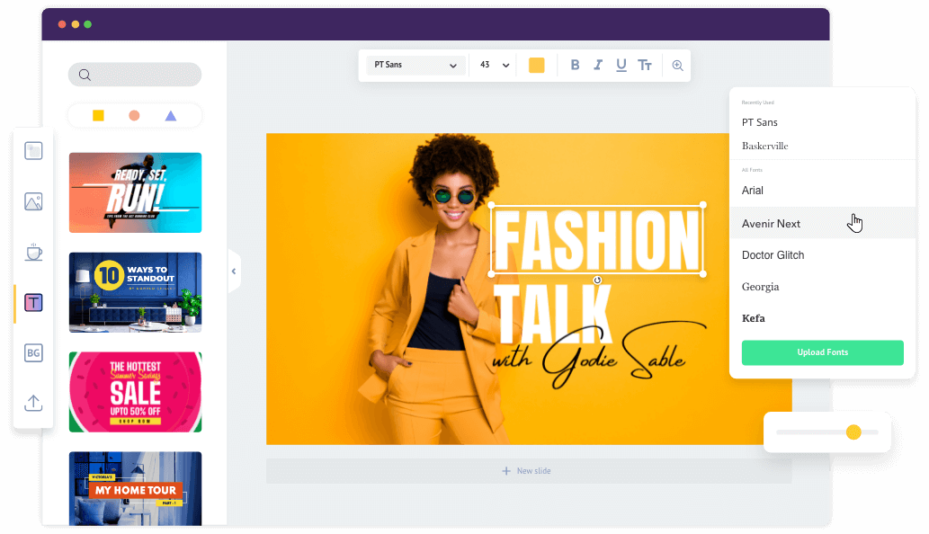Toggle bold formatting on the text
Screen dimensions: 929x534
click(575, 65)
